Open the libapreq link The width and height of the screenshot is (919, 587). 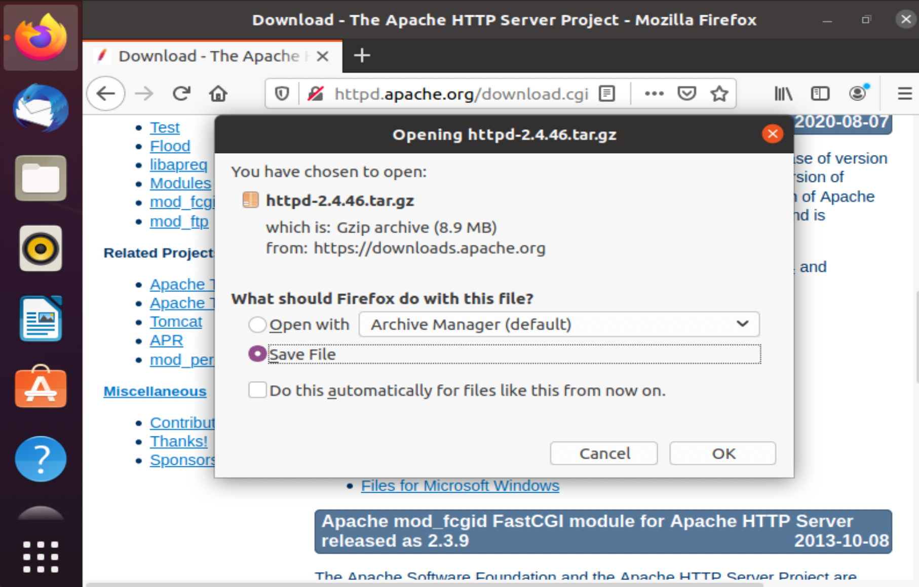[x=179, y=165]
